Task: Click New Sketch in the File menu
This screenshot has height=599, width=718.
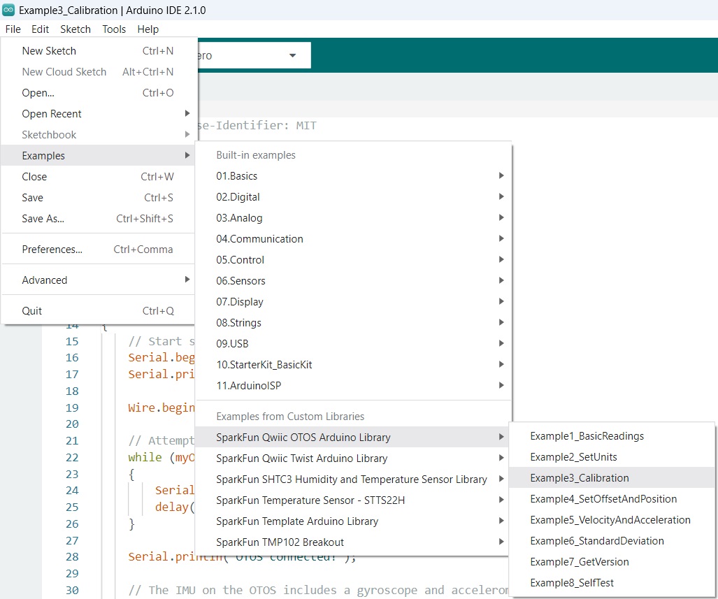Action: pos(49,51)
